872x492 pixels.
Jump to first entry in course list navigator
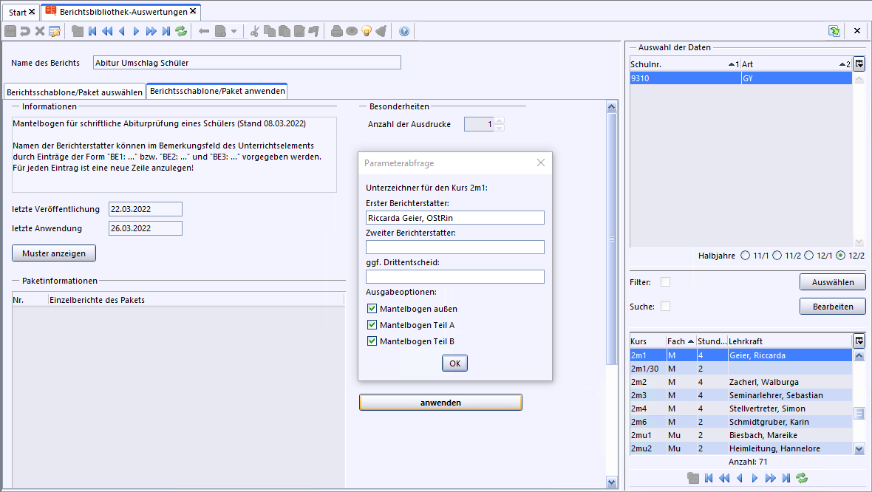coord(709,478)
